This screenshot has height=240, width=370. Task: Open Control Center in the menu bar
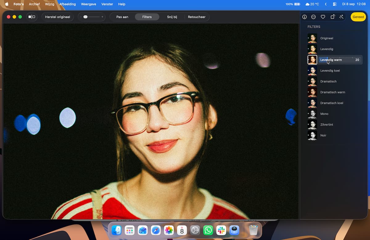coord(335,4)
